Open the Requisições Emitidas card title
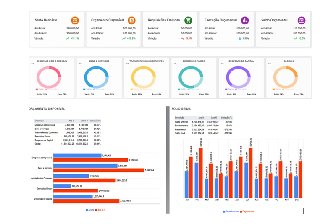Image resolution: width=336 pixels, height=224 pixels. tap(164, 20)
